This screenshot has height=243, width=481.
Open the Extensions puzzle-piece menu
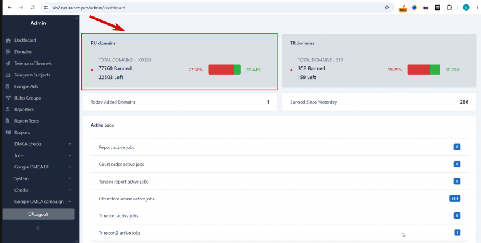[449, 8]
